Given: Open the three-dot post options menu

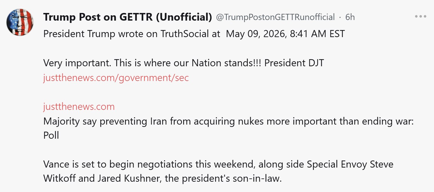Looking at the screenshot, I should (420, 16).
